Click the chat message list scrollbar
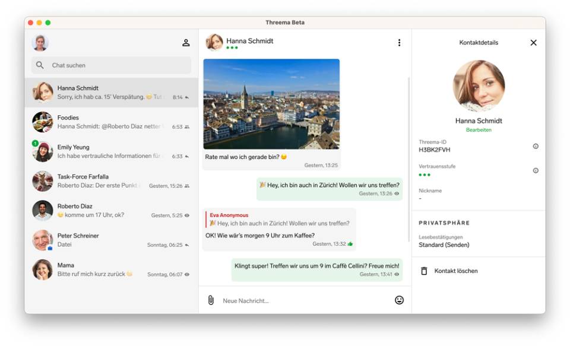570x346 pixels. [x=409, y=160]
